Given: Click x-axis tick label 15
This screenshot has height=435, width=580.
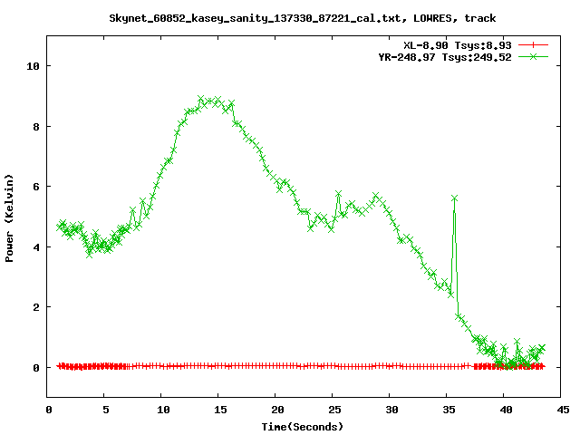Looking at the screenshot, I should click(220, 410).
